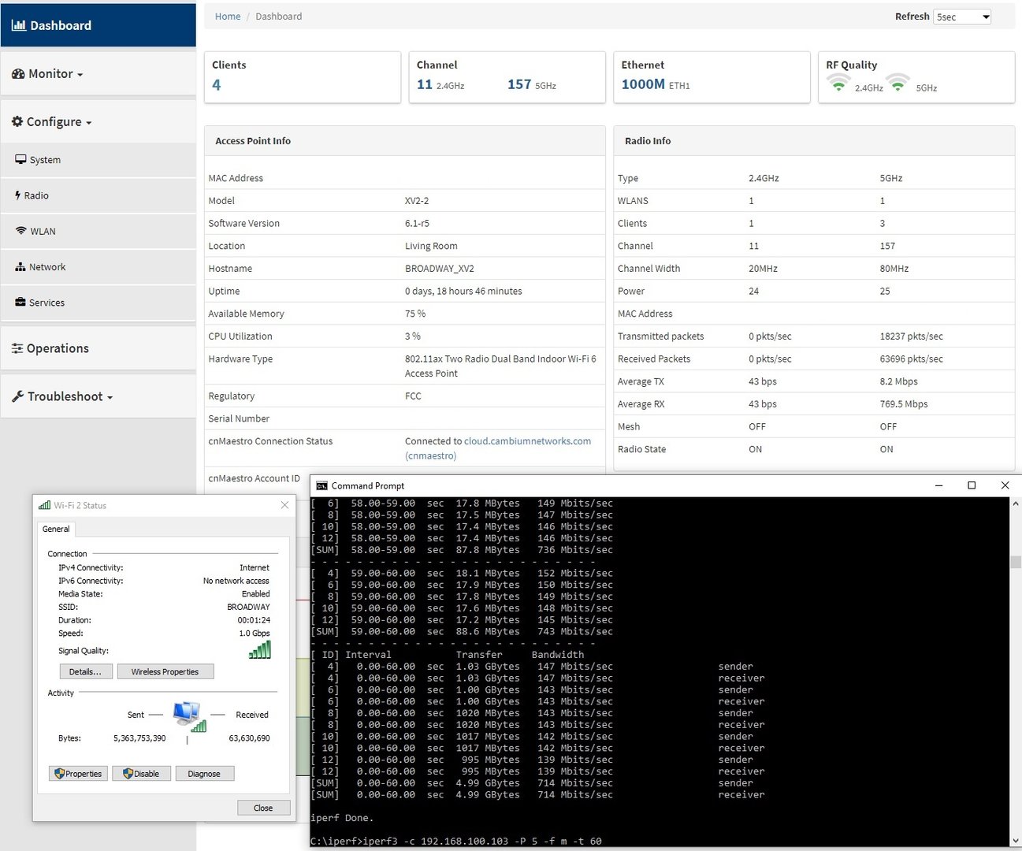Expand the Troubleshoot menu
The height and width of the screenshot is (851, 1022).
click(65, 396)
